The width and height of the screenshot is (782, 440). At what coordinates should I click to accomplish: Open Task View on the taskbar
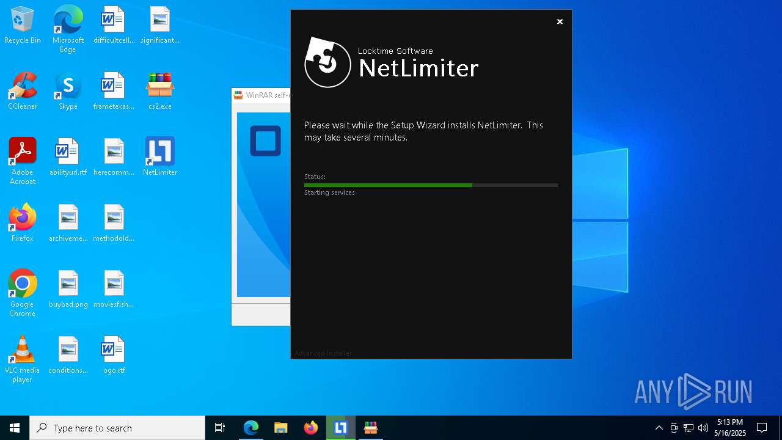220,428
